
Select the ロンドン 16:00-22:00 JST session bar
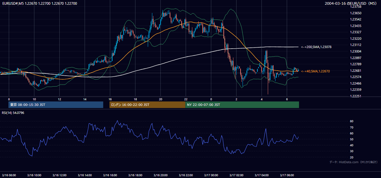point(147,105)
